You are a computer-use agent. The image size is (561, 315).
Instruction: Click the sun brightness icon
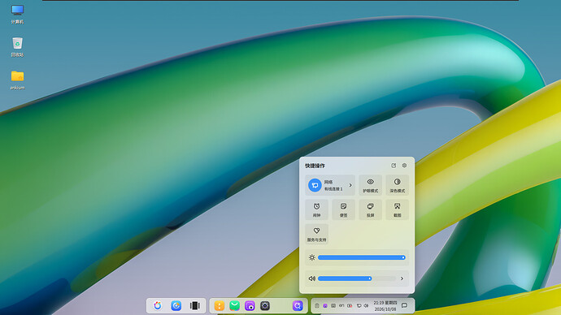tap(312, 257)
